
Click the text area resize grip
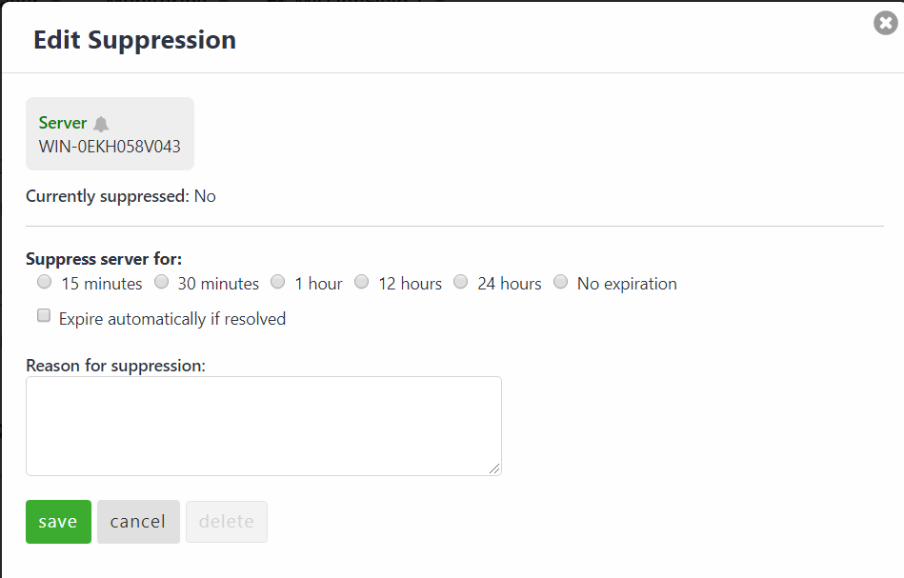click(494, 468)
